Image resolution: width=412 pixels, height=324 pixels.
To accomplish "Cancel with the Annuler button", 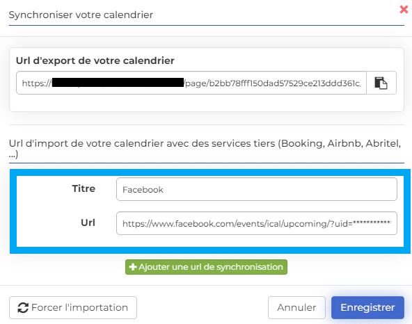I will click(x=296, y=308).
